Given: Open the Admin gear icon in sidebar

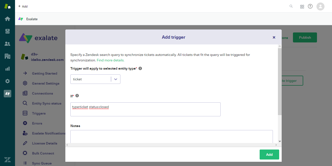Looking at the screenshot, I should click(x=8, y=81).
